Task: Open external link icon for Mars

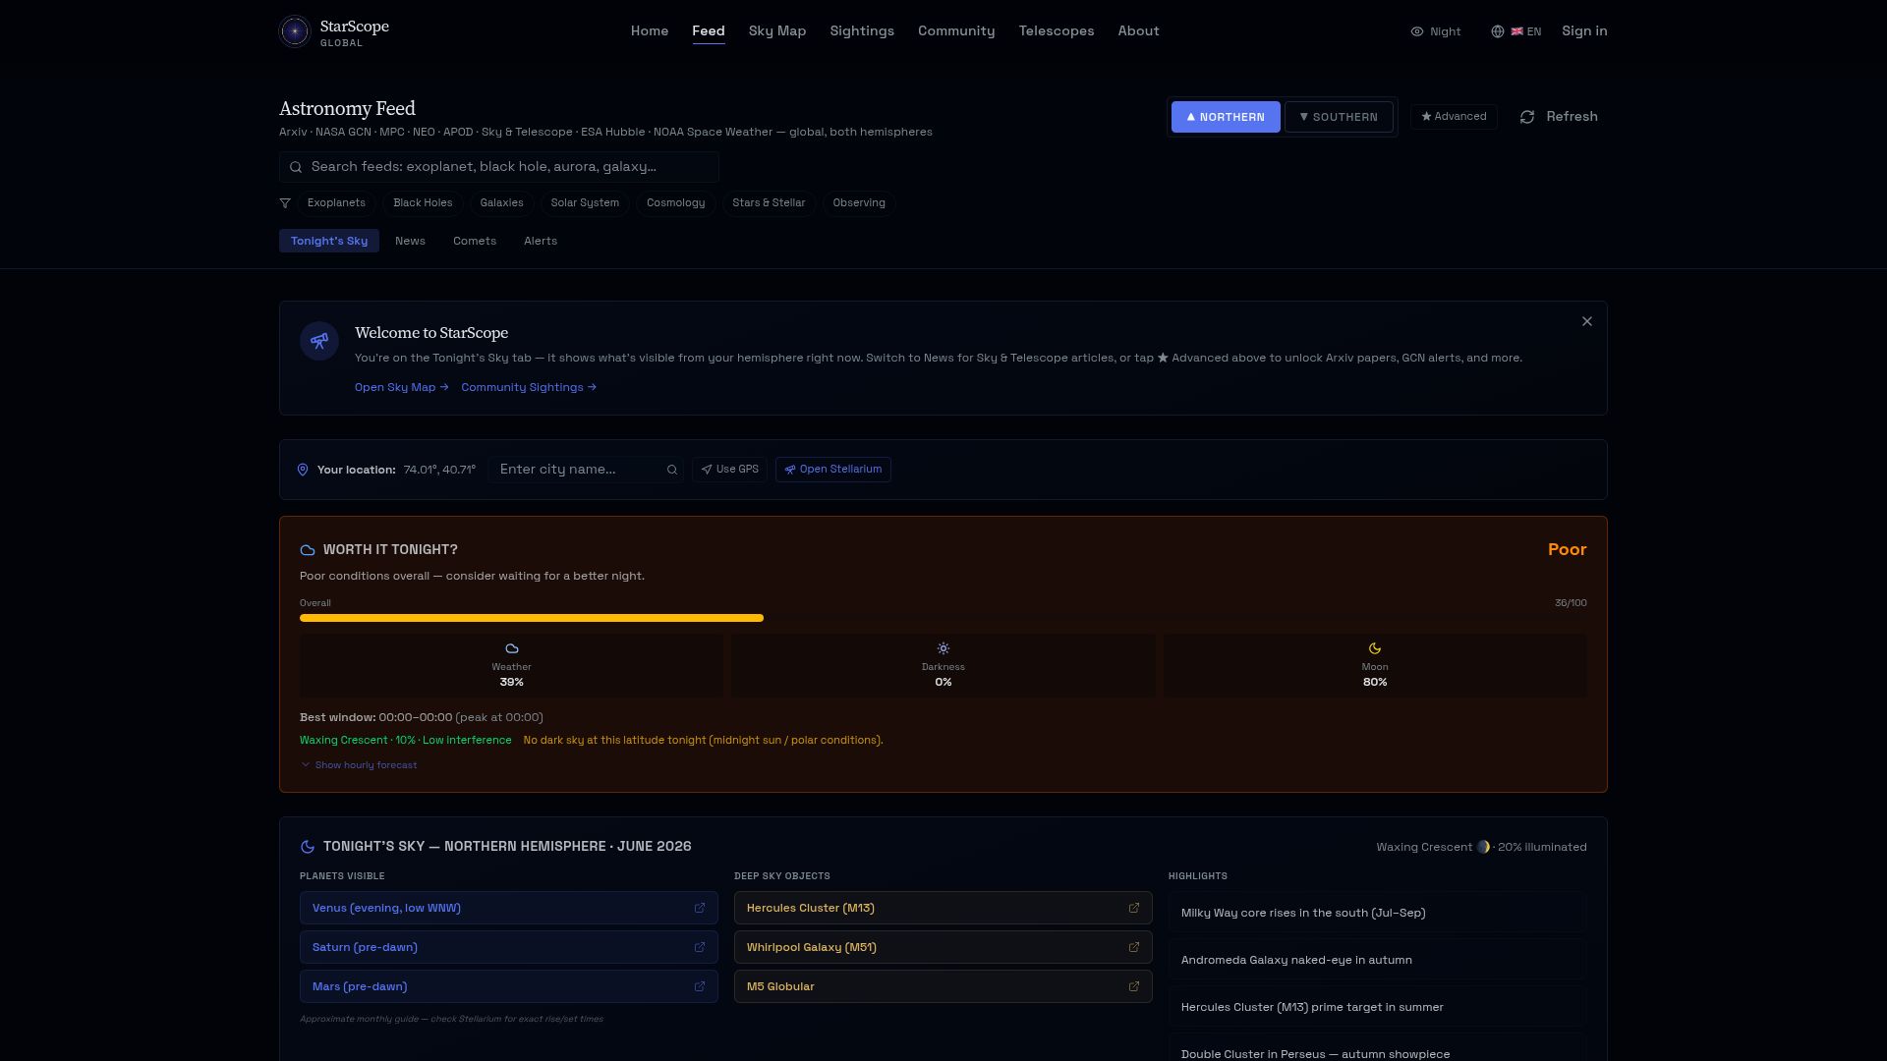Action: coord(700,986)
